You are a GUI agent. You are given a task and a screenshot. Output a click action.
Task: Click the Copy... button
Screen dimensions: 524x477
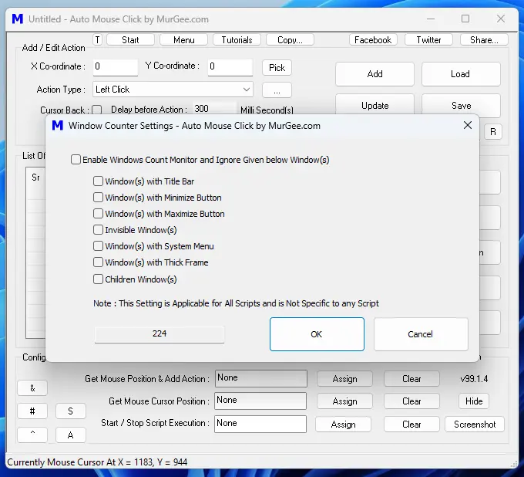[290, 40]
